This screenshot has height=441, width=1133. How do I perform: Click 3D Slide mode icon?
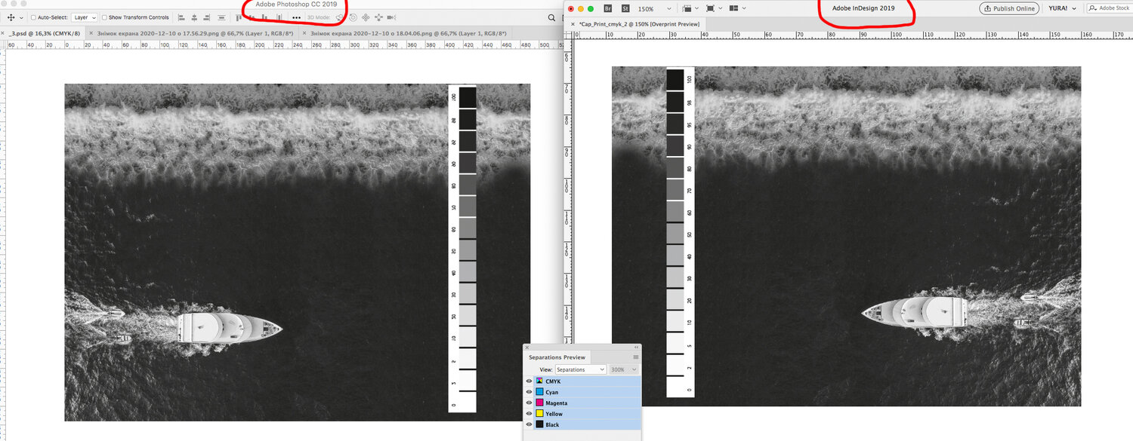pyautogui.click(x=379, y=17)
